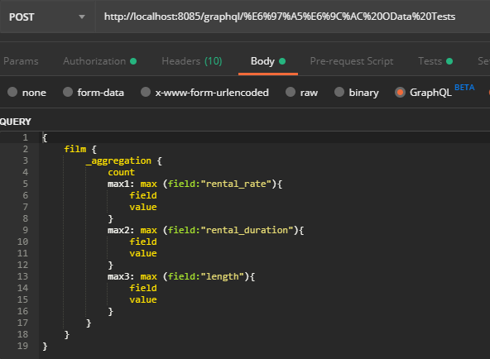Click the request URL field
This screenshot has height=359, width=490.
292,17
